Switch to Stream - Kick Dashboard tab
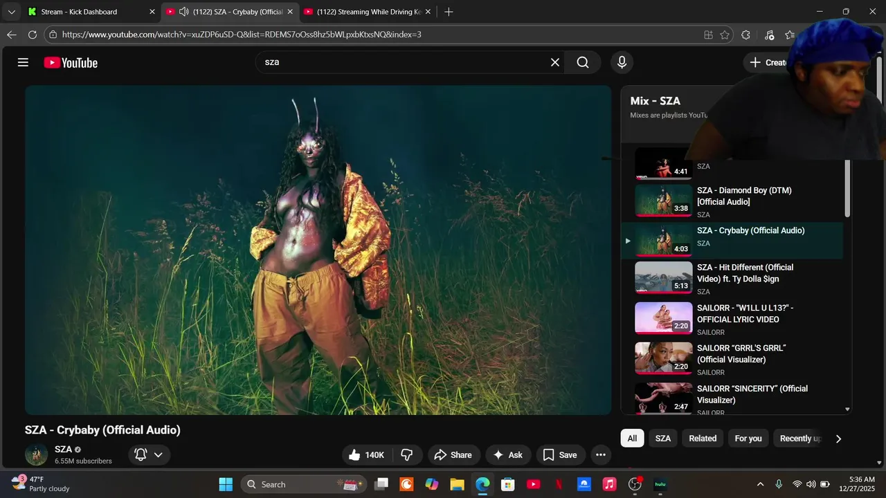This screenshot has height=498, width=886. pyautogui.click(x=92, y=12)
